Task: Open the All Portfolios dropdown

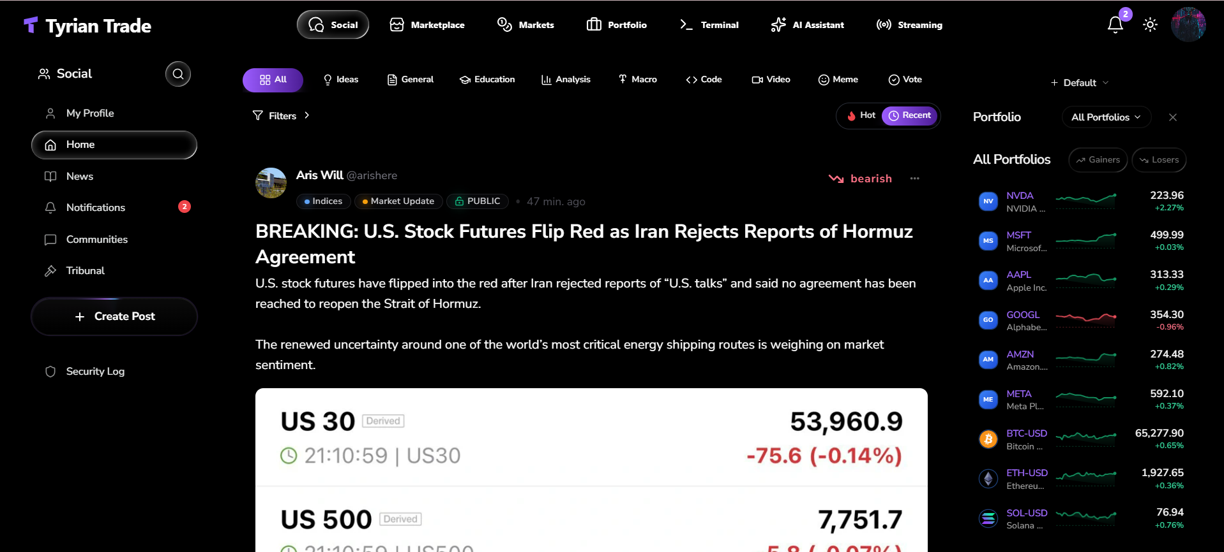Action: (1107, 117)
